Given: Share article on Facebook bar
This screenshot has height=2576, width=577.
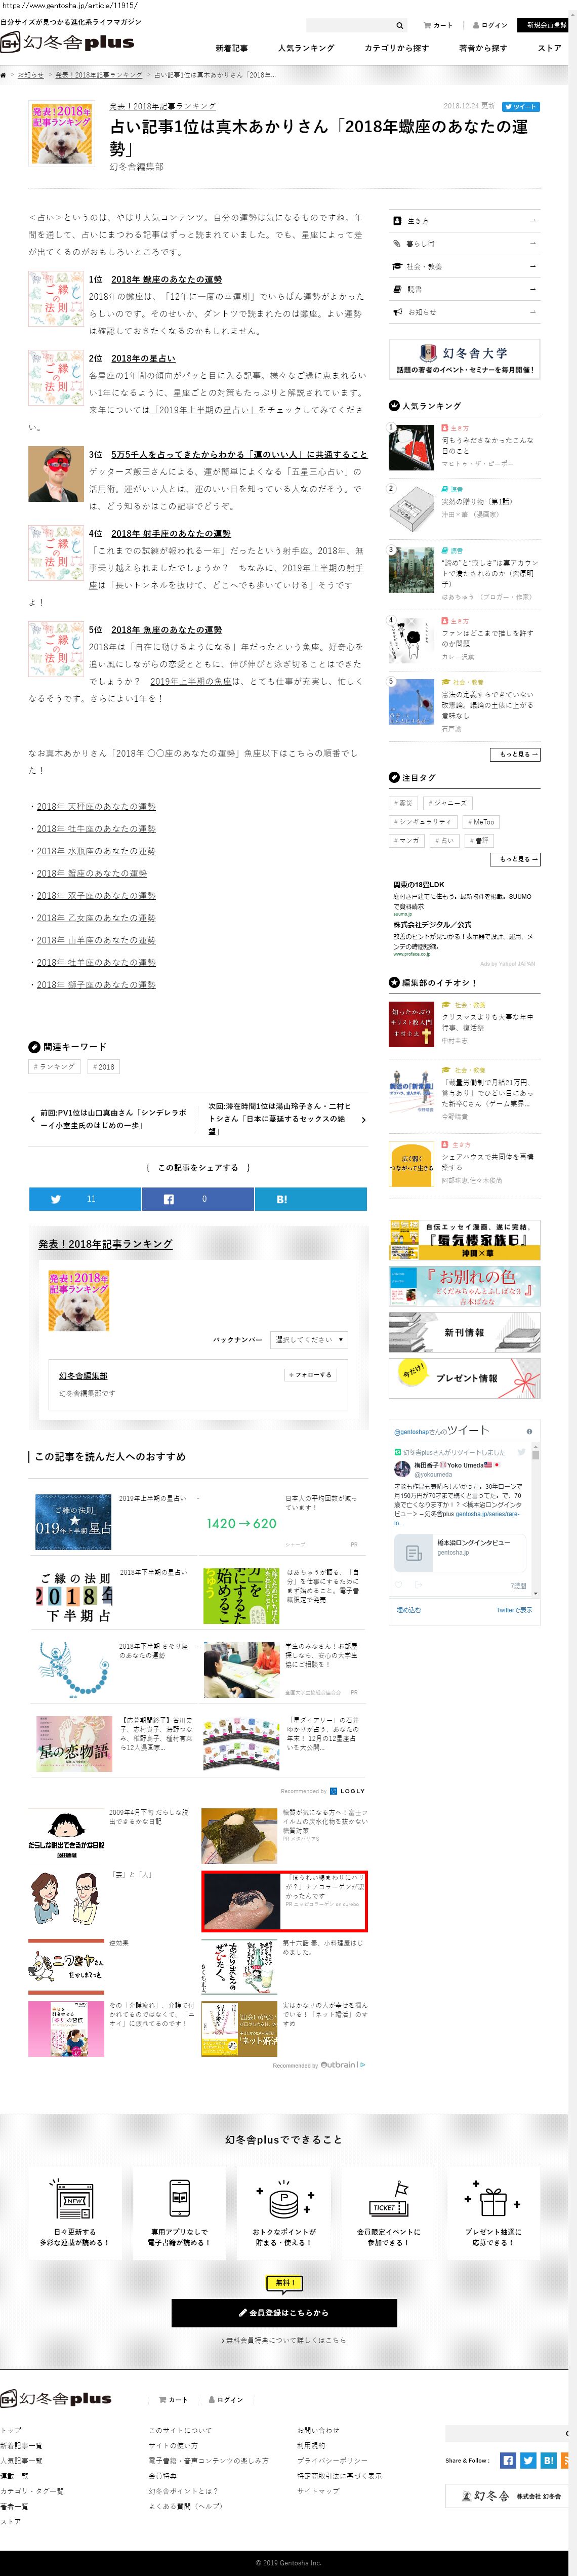Looking at the screenshot, I should pos(198,1199).
